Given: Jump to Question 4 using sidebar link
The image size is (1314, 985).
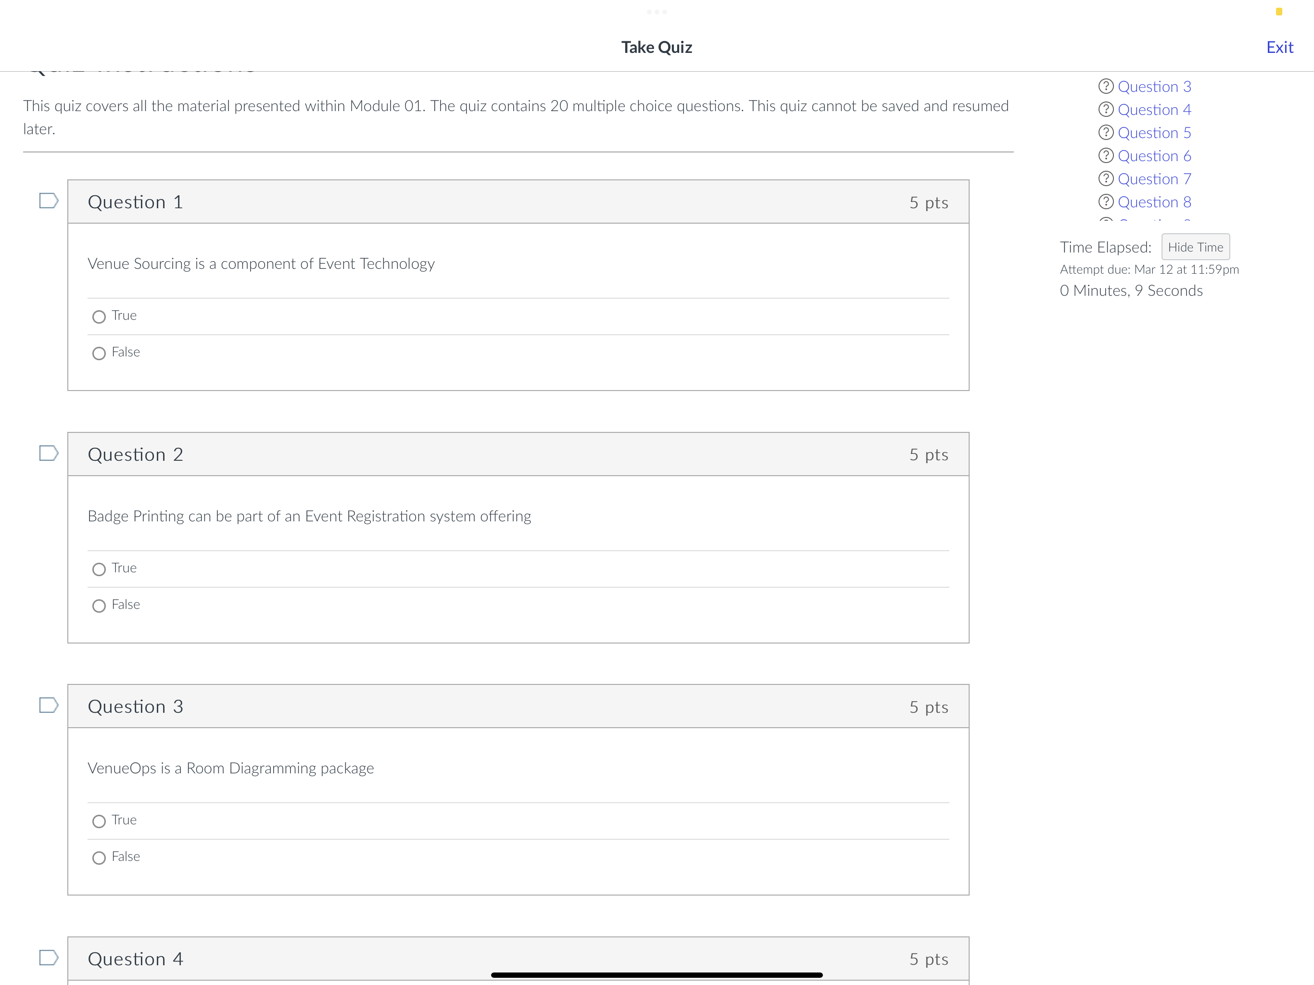Looking at the screenshot, I should coord(1153,109).
